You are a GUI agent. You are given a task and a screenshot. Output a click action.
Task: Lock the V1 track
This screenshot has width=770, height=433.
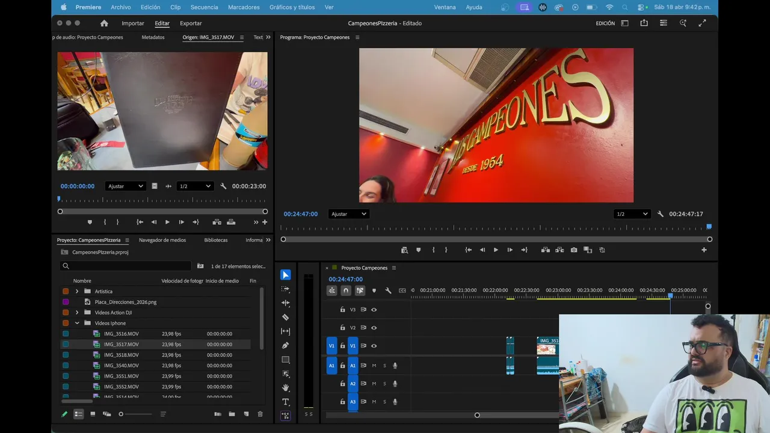(342, 346)
